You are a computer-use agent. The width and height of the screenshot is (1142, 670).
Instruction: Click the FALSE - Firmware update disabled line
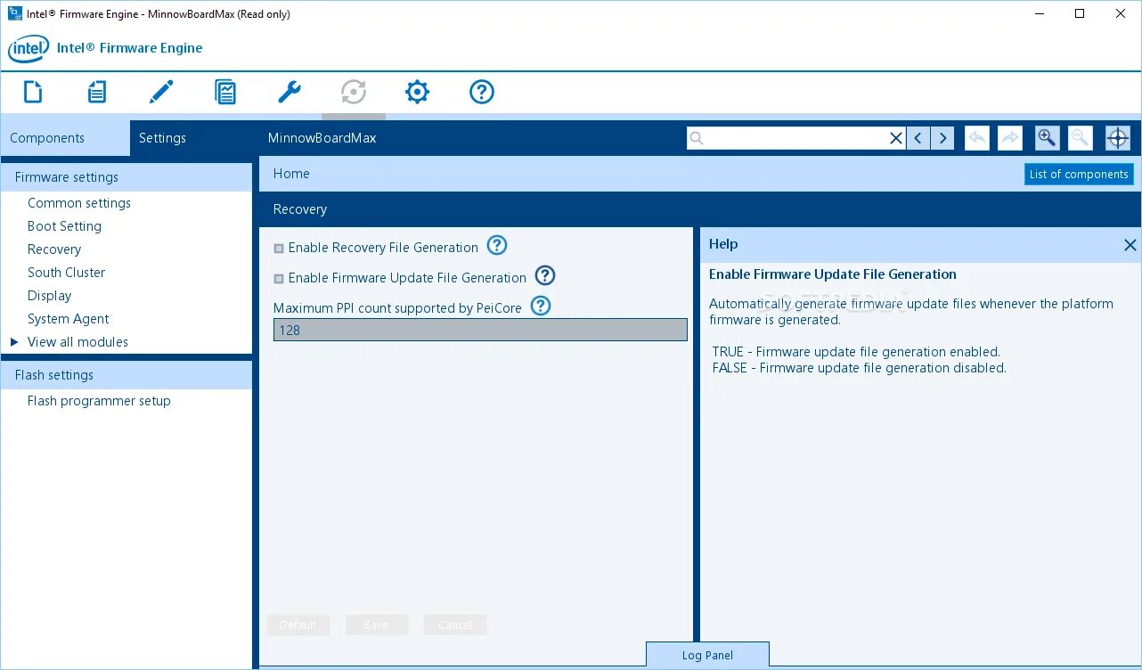click(x=860, y=367)
